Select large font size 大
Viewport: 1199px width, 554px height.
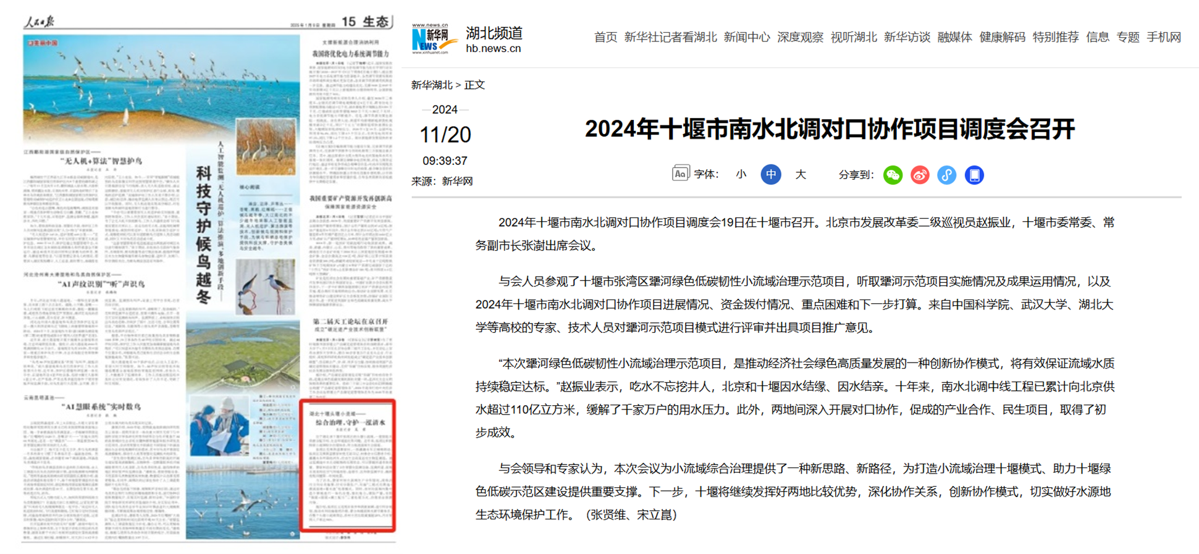[801, 175]
